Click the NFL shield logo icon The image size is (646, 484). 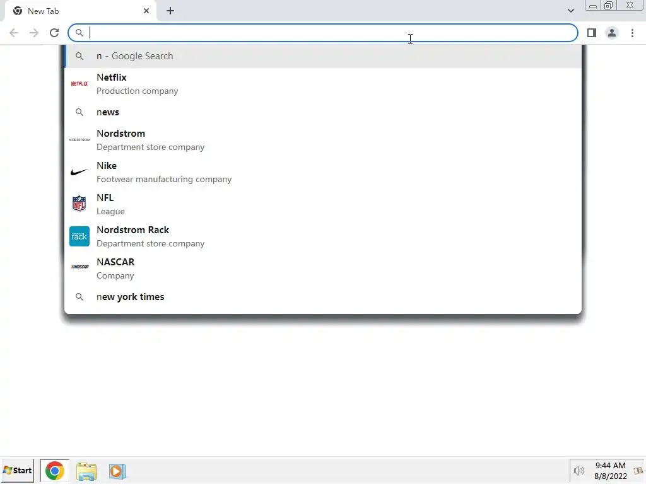click(x=79, y=204)
